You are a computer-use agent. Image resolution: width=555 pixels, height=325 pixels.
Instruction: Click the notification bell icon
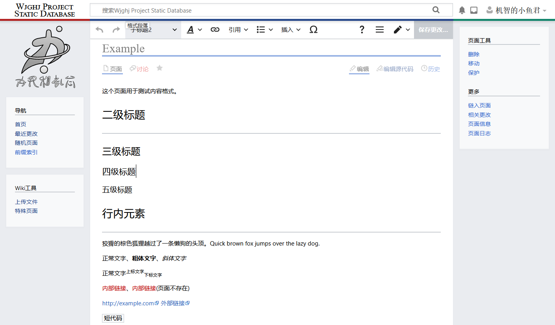(461, 10)
